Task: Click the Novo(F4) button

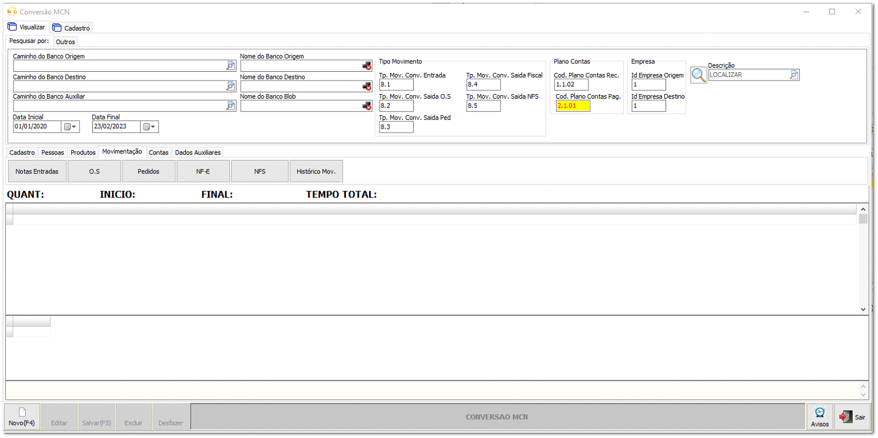Action: pos(22,417)
